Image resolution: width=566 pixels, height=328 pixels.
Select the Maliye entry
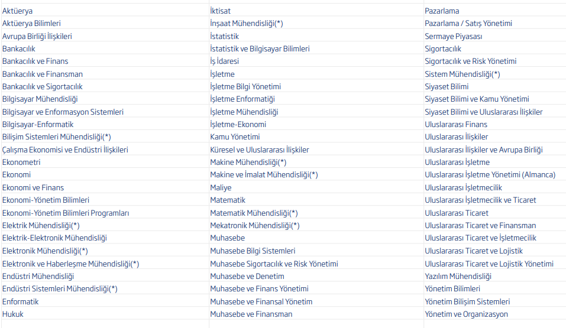coord(221,187)
